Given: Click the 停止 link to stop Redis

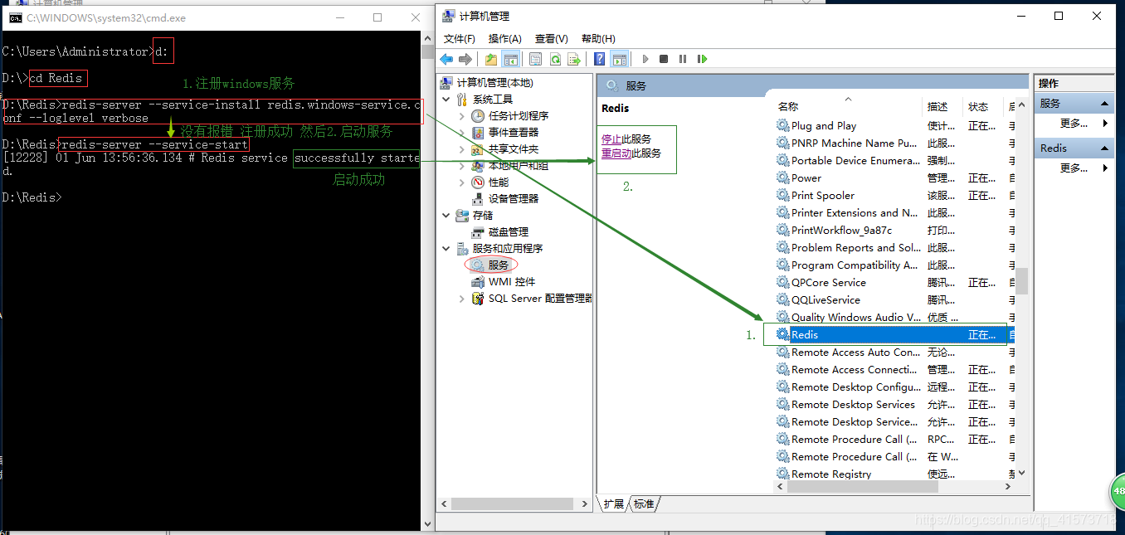Looking at the screenshot, I should (611, 139).
